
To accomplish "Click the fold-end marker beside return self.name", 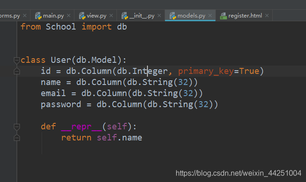I will point(17,138).
